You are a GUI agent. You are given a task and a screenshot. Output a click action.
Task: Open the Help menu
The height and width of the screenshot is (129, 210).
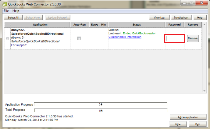pos(16,11)
